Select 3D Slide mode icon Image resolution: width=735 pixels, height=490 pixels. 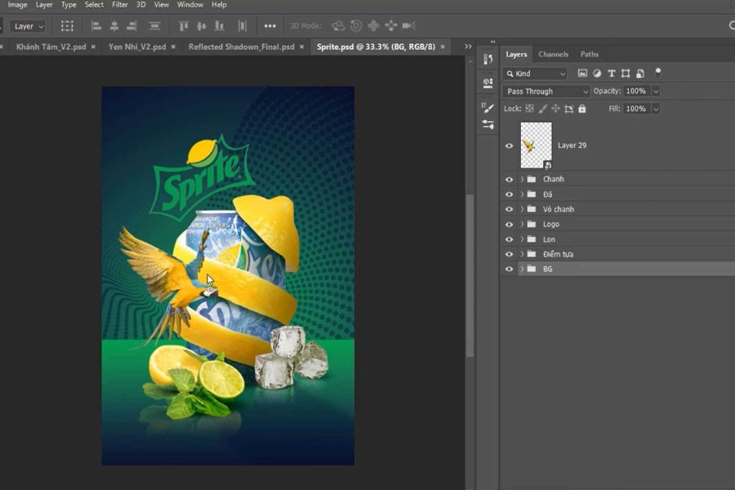pyautogui.click(x=391, y=26)
